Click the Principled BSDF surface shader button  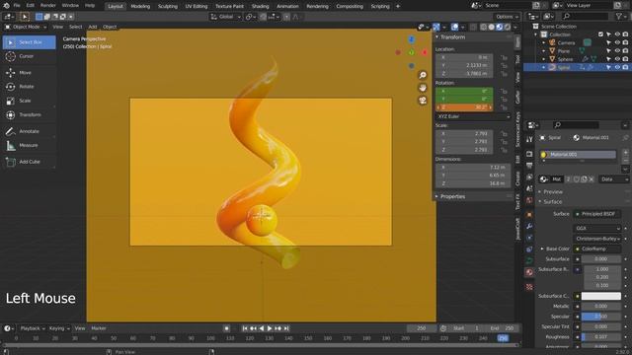[596, 214]
